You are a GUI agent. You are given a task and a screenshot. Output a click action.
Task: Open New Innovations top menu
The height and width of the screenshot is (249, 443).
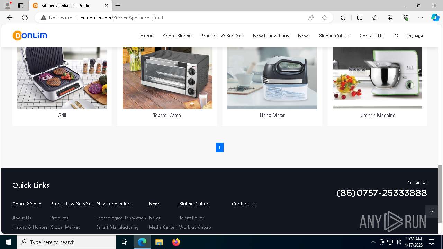tap(271, 36)
